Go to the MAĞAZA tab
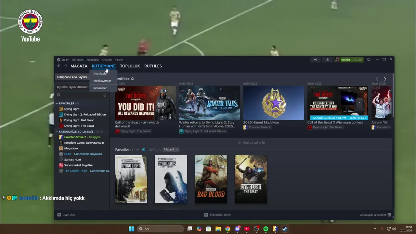The height and width of the screenshot is (234, 416). pos(79,66)
